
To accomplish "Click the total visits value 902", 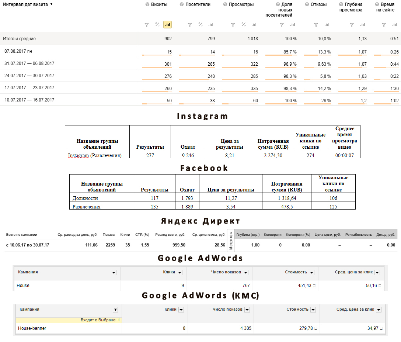I will coord(168,39).
